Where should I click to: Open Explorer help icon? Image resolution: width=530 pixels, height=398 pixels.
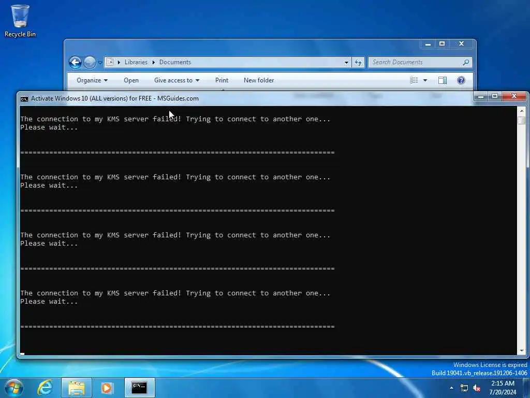click(461, 80)
